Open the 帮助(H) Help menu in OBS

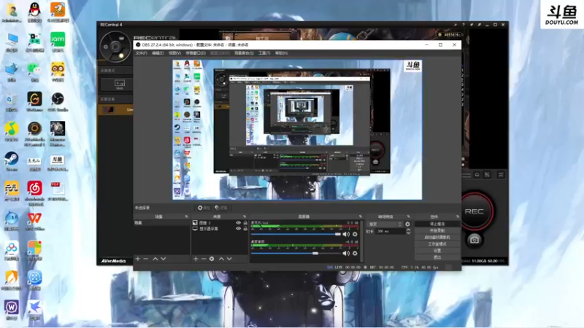281,53
